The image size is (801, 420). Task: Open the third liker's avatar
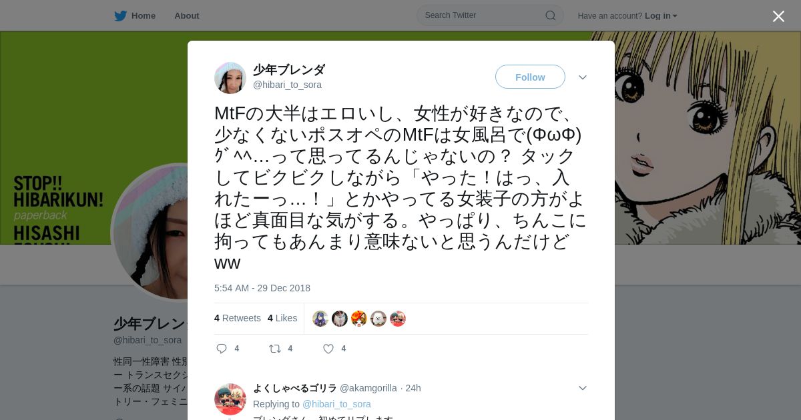359,319
